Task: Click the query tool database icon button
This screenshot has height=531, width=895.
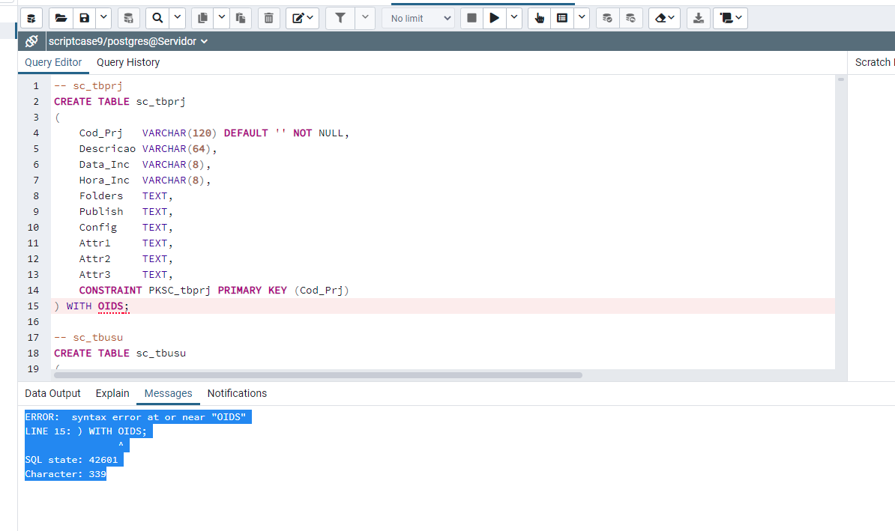Action: [x=31, y=18]
